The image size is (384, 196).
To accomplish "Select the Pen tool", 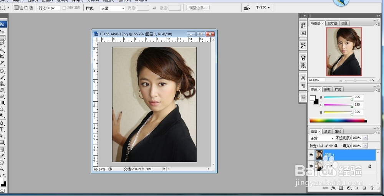I will [2, 123].
